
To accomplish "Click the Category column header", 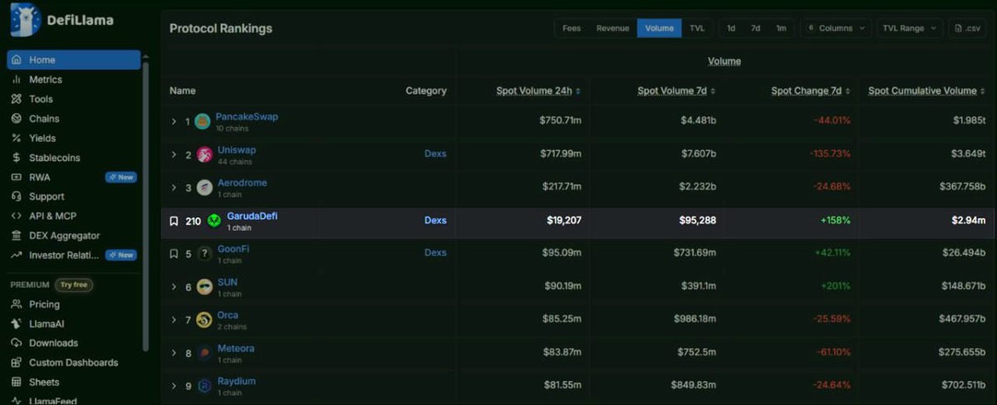I will pyautogui.click(x=426, y=90).
